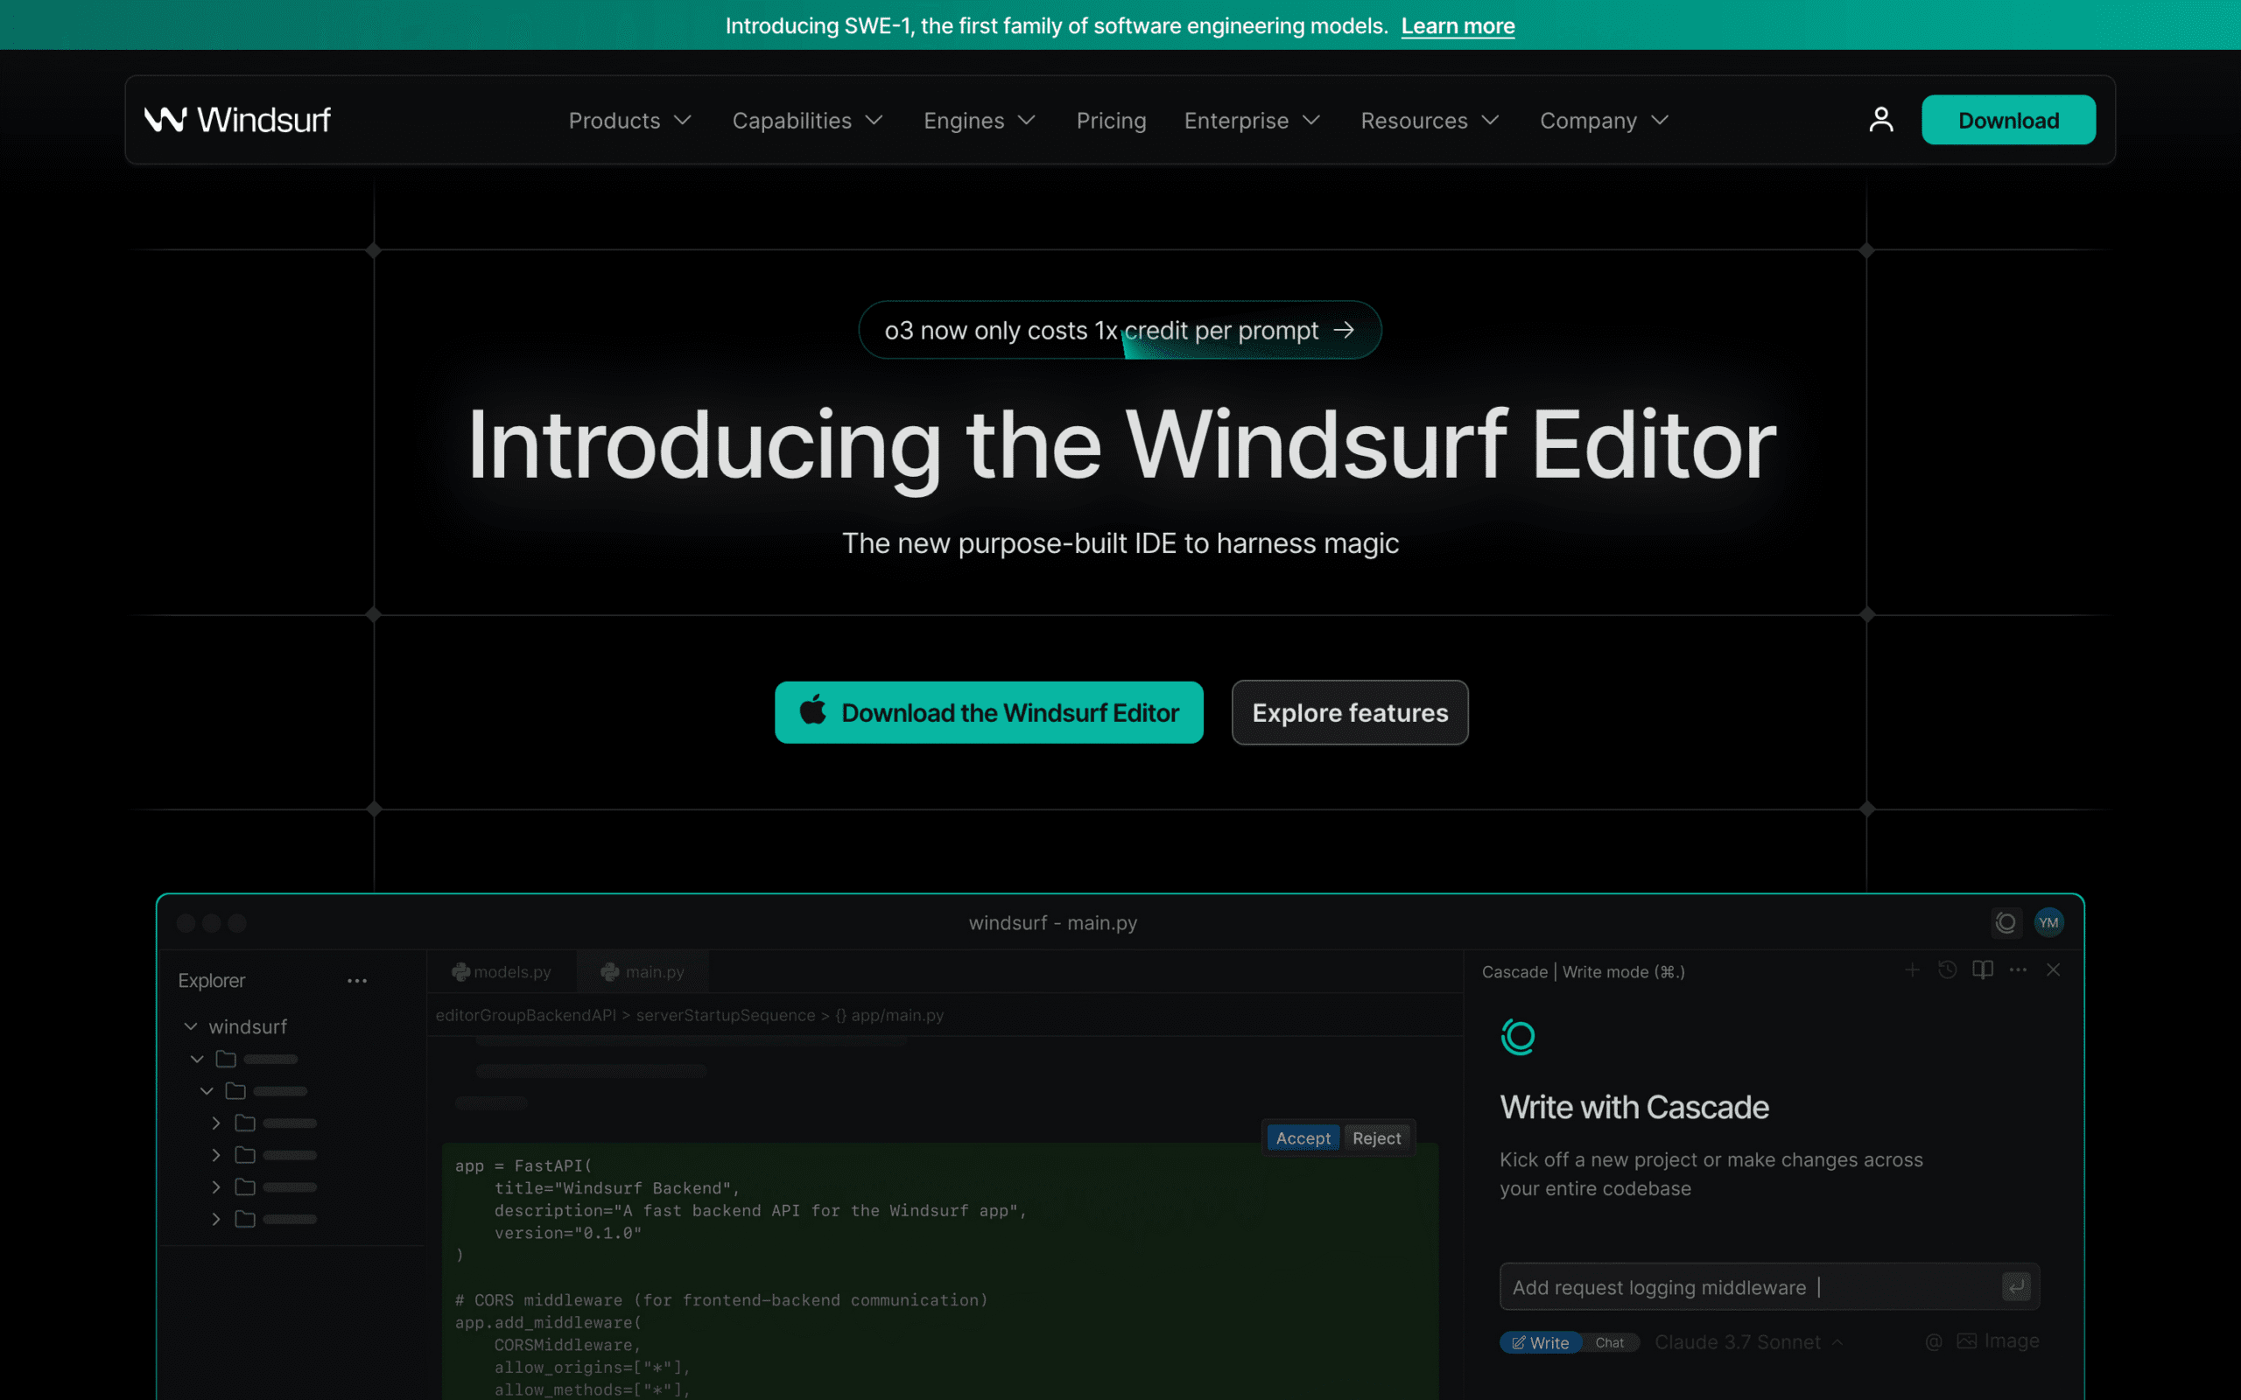2241x1400 pixels.
Task: Open the o3 1x credit announcement pill
Action: [1120, 330]
